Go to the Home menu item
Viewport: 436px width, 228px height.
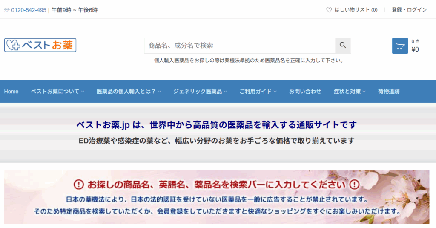coord(11,92)
